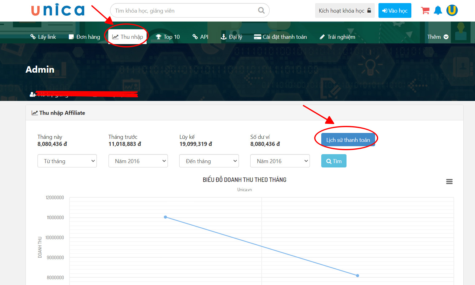Viewport: 475px width, 285px height.
Task: Click the Số dư ví amount
Action: 265,144
